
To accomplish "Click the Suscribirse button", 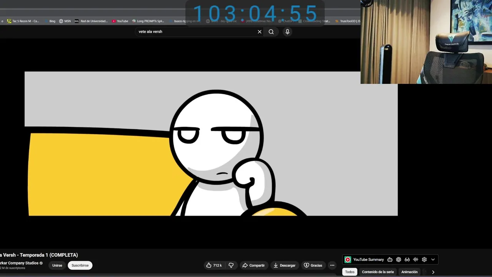I will [80, 265].
